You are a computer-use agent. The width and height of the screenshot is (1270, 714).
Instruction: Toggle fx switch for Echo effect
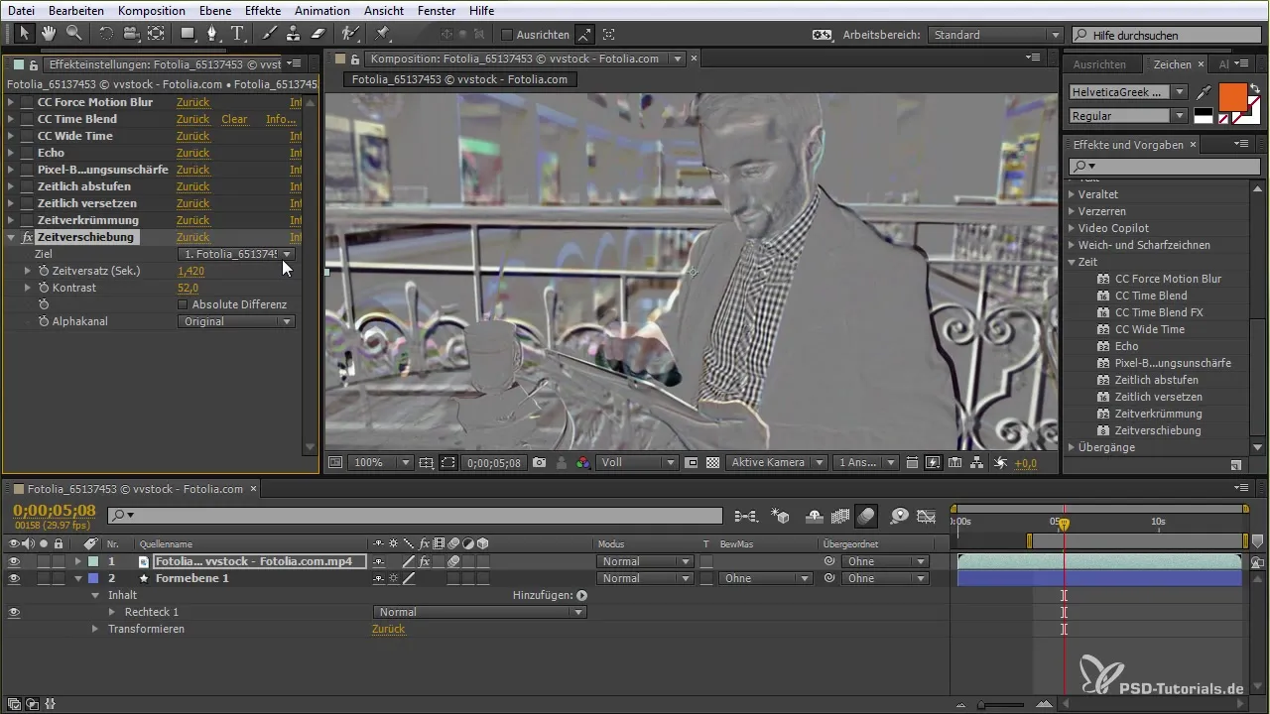pyautogui.click(x=27, y=153)
